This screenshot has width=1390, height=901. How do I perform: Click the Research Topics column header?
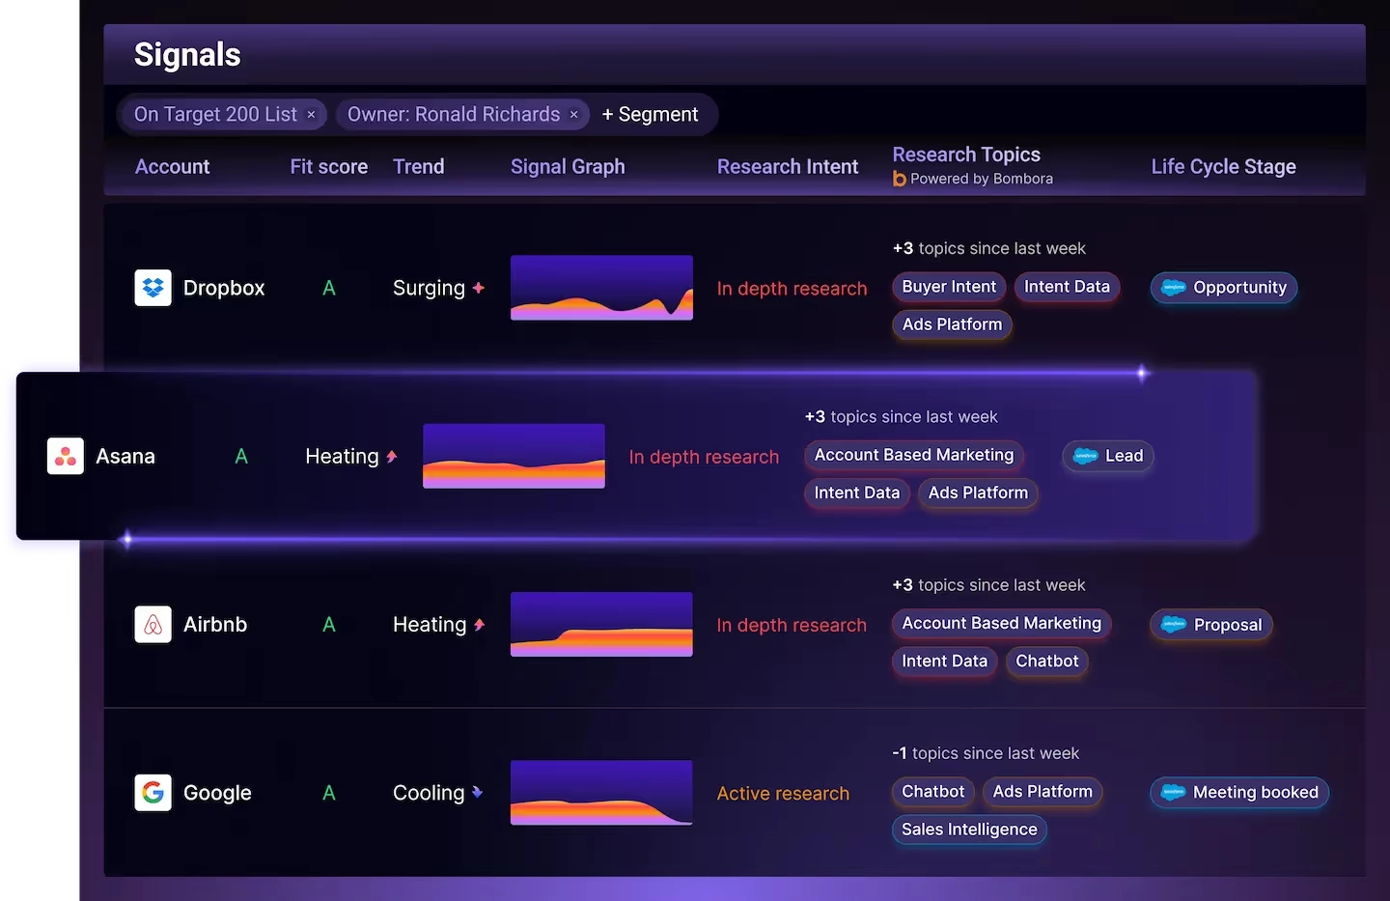click(966, 155)
